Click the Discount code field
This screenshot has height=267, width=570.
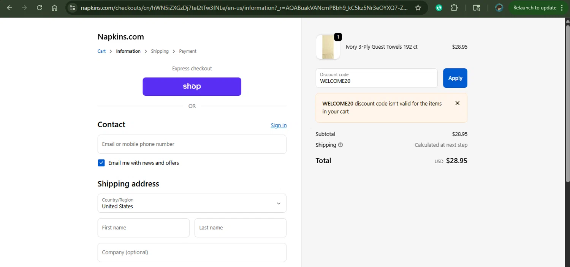[x=377, y=78]
